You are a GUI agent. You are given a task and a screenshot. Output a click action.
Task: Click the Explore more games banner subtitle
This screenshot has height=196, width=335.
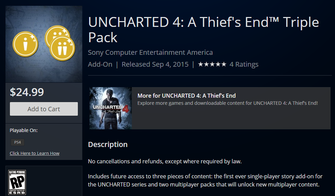point(227,103)
